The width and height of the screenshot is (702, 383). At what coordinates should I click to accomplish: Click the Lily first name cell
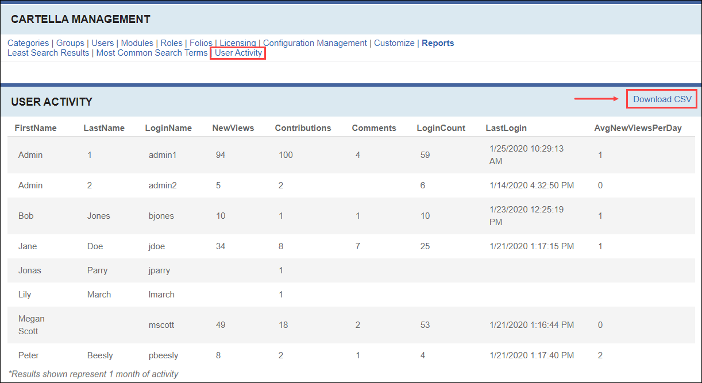click(25, 295)
